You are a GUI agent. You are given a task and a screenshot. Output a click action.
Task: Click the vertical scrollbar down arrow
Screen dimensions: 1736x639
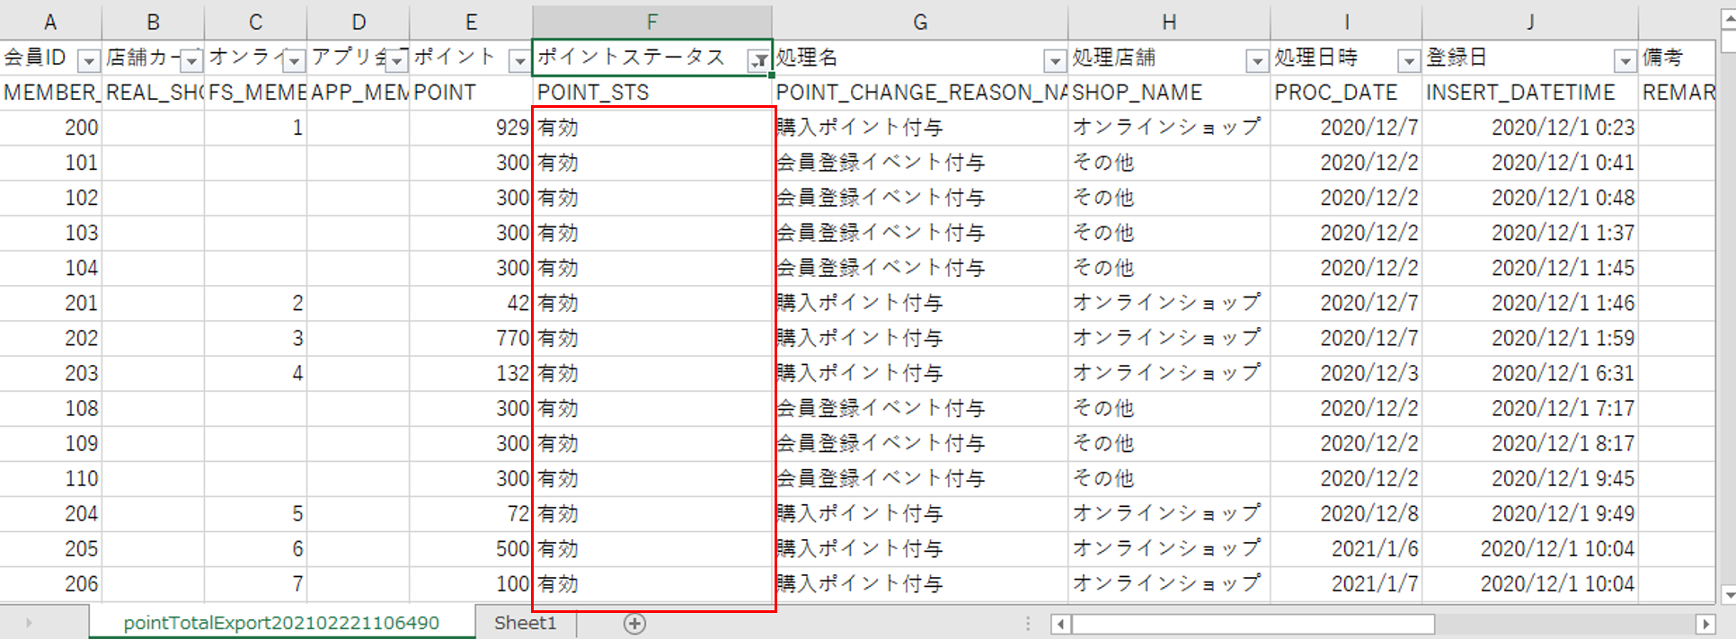1727,594
